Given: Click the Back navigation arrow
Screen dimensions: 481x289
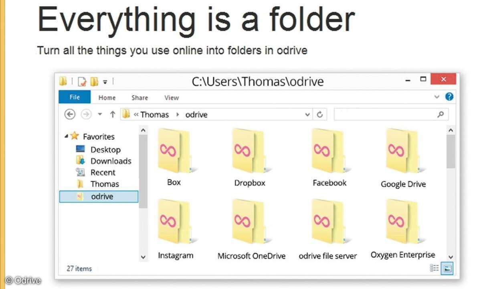Looking at the screenshot, I should 70,114.
